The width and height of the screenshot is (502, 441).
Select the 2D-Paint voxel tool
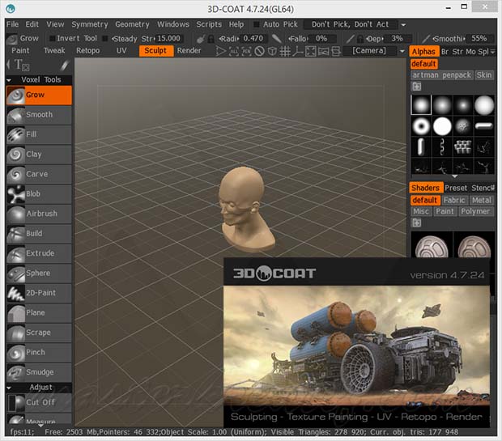click(39, 294)
